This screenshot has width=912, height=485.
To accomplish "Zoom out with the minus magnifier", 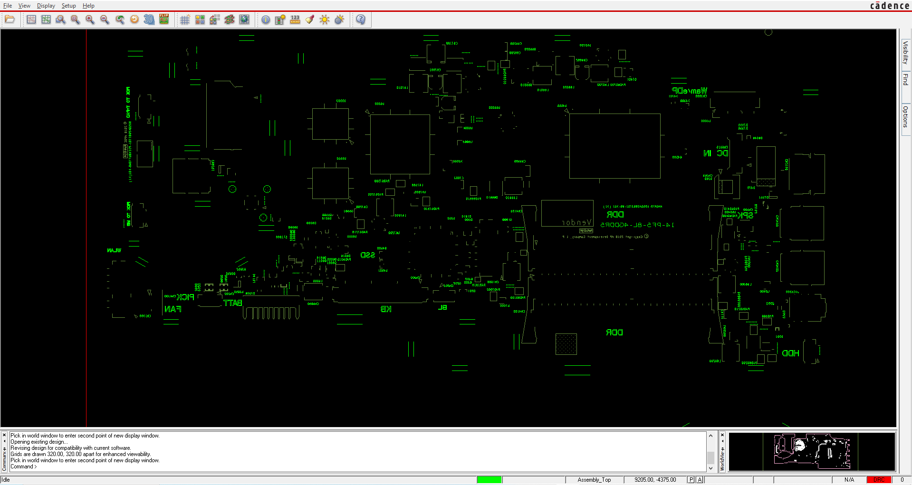I will 105,19.
